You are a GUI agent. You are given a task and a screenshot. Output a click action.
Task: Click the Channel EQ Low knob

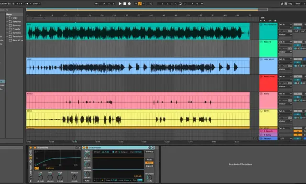[x=40, y=177]
